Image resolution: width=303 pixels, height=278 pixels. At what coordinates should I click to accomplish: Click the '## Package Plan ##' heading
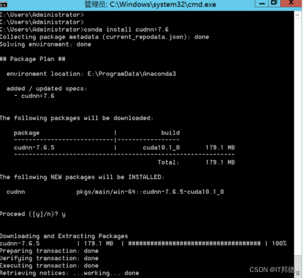[33, 59]
